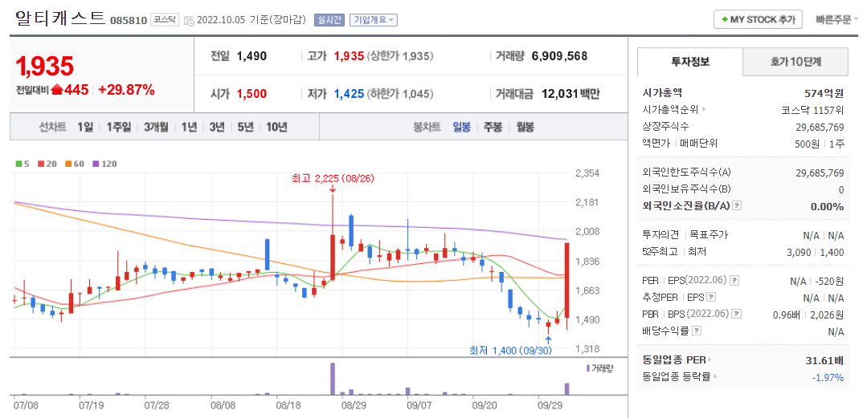Click the -1.97% sector change value

pos(828,377)
